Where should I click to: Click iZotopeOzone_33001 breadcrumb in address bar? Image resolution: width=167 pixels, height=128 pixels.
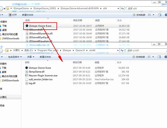point(45,8)
